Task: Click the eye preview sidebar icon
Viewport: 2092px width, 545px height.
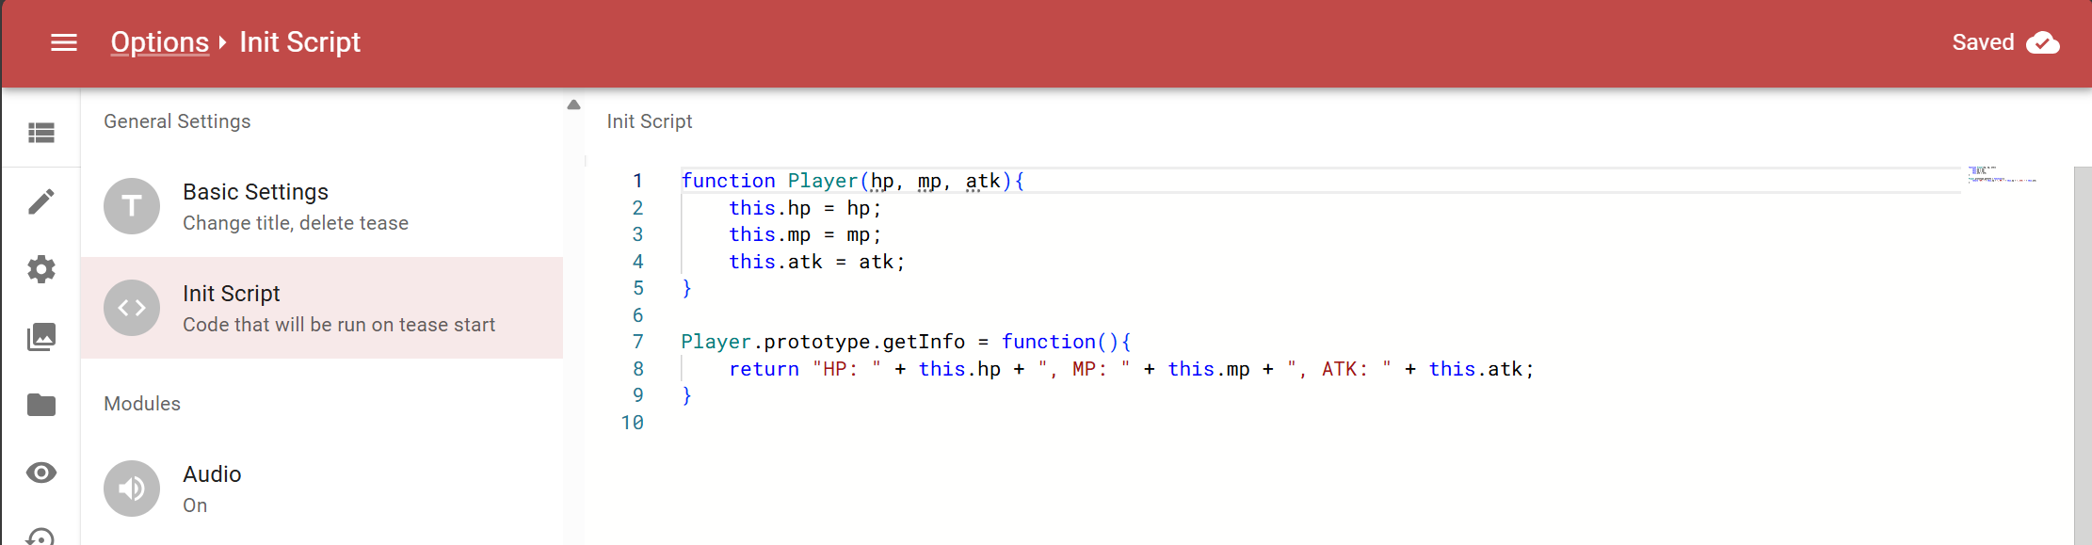Action: point(41,473)
